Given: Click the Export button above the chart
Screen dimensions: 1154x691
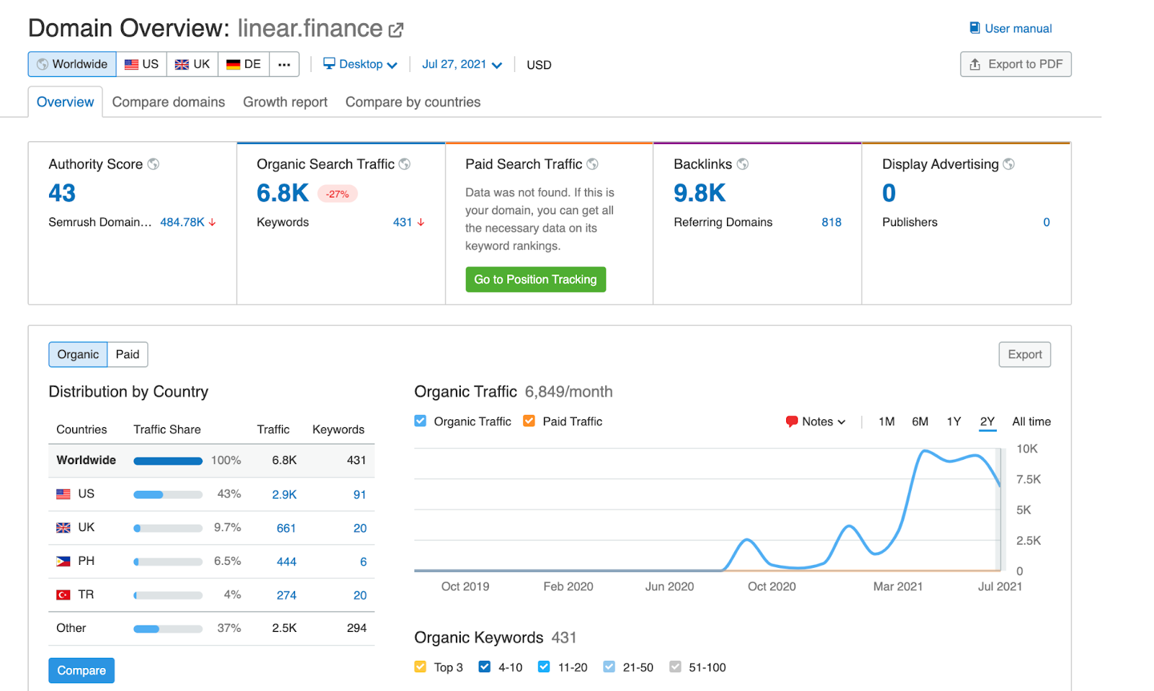Looking at the screenshot, I should click(x=1025, y=355).
